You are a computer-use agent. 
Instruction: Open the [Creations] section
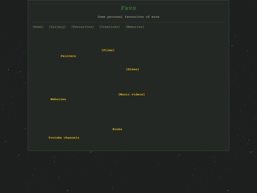[109, 27]
